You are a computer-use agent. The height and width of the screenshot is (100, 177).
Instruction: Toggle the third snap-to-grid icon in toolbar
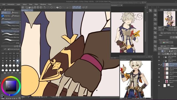click(80, 7)
